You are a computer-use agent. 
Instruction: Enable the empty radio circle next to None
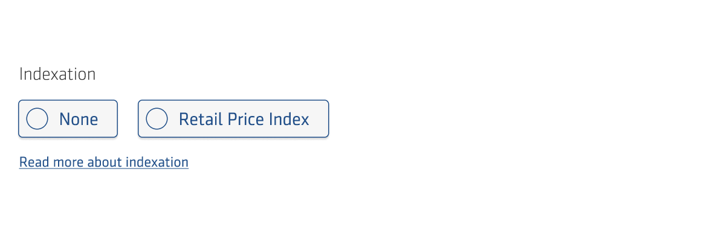[37, 119]
